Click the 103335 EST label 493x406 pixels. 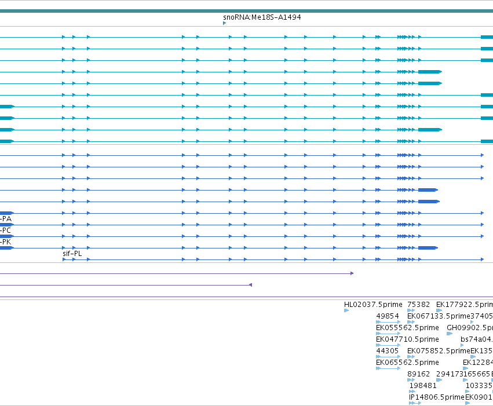(x=479, y=386)
